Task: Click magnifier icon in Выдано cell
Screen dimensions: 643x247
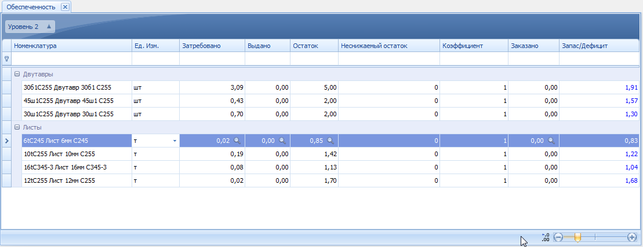Action: (x=282, y=141)
